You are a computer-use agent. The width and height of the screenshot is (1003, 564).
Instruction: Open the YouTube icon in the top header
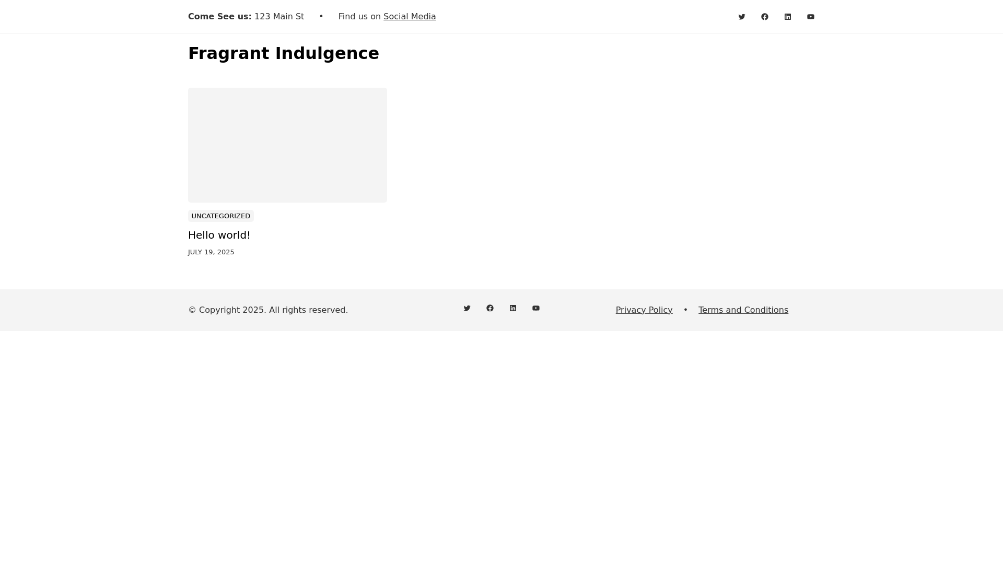click(x=811, y=17)
